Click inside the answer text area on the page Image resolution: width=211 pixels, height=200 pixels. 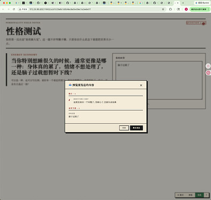point(159,81)
